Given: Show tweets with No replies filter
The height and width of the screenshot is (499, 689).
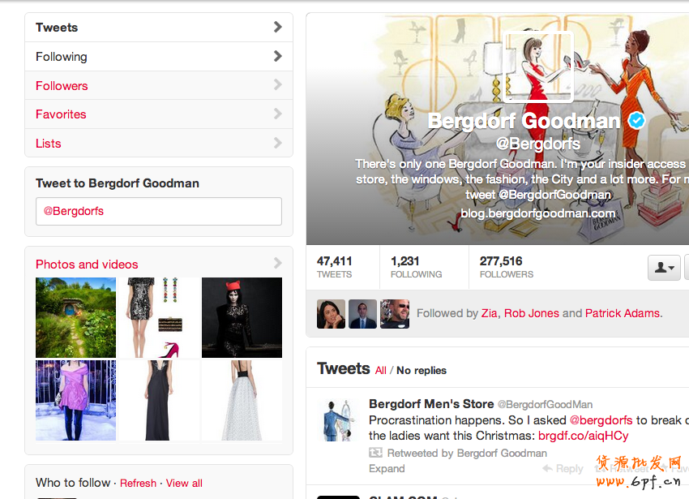Looking at the screenshot, I should [422, 370].
